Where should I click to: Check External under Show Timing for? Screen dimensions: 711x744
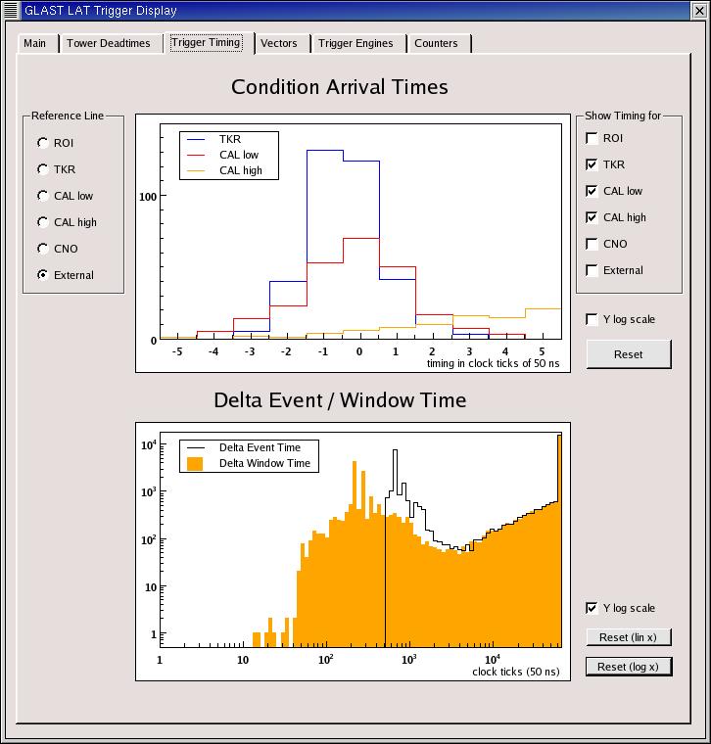[x=592, y=270]
